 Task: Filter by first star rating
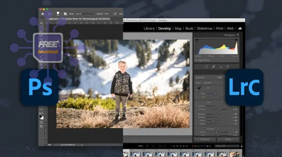click(174, 146)
